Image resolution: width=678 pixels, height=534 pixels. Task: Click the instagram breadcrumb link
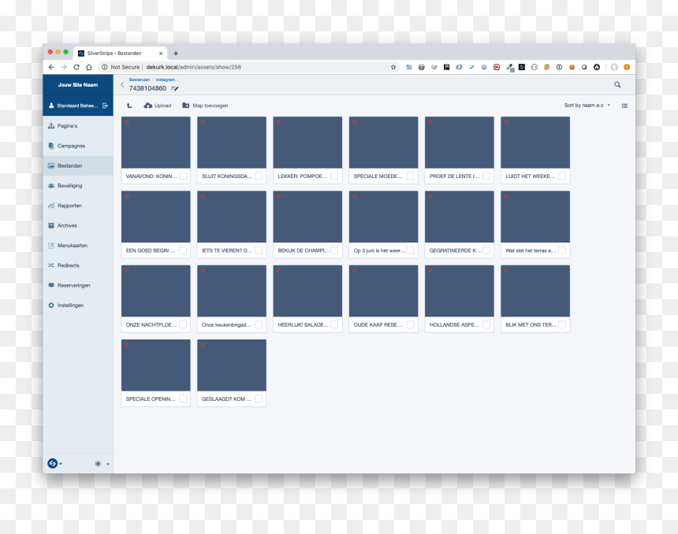[166, 80]
